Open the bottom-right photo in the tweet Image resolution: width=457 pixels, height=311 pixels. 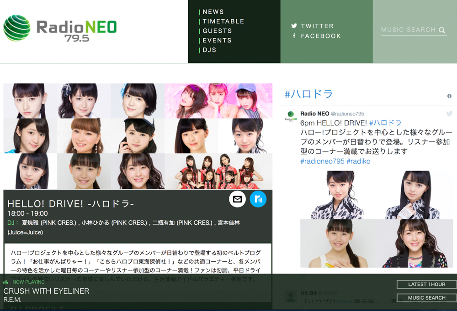tap(415, 244)
